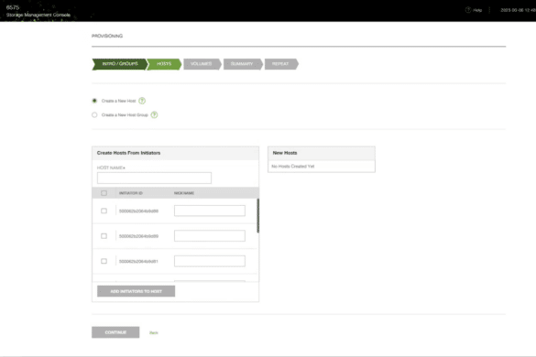Screen dimensions: 536x357
Task: Click the Initiator ID column header
Action: point(131,193)
